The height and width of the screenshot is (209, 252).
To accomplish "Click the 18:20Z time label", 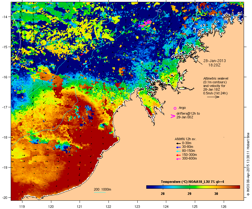I will pos(215,65).
